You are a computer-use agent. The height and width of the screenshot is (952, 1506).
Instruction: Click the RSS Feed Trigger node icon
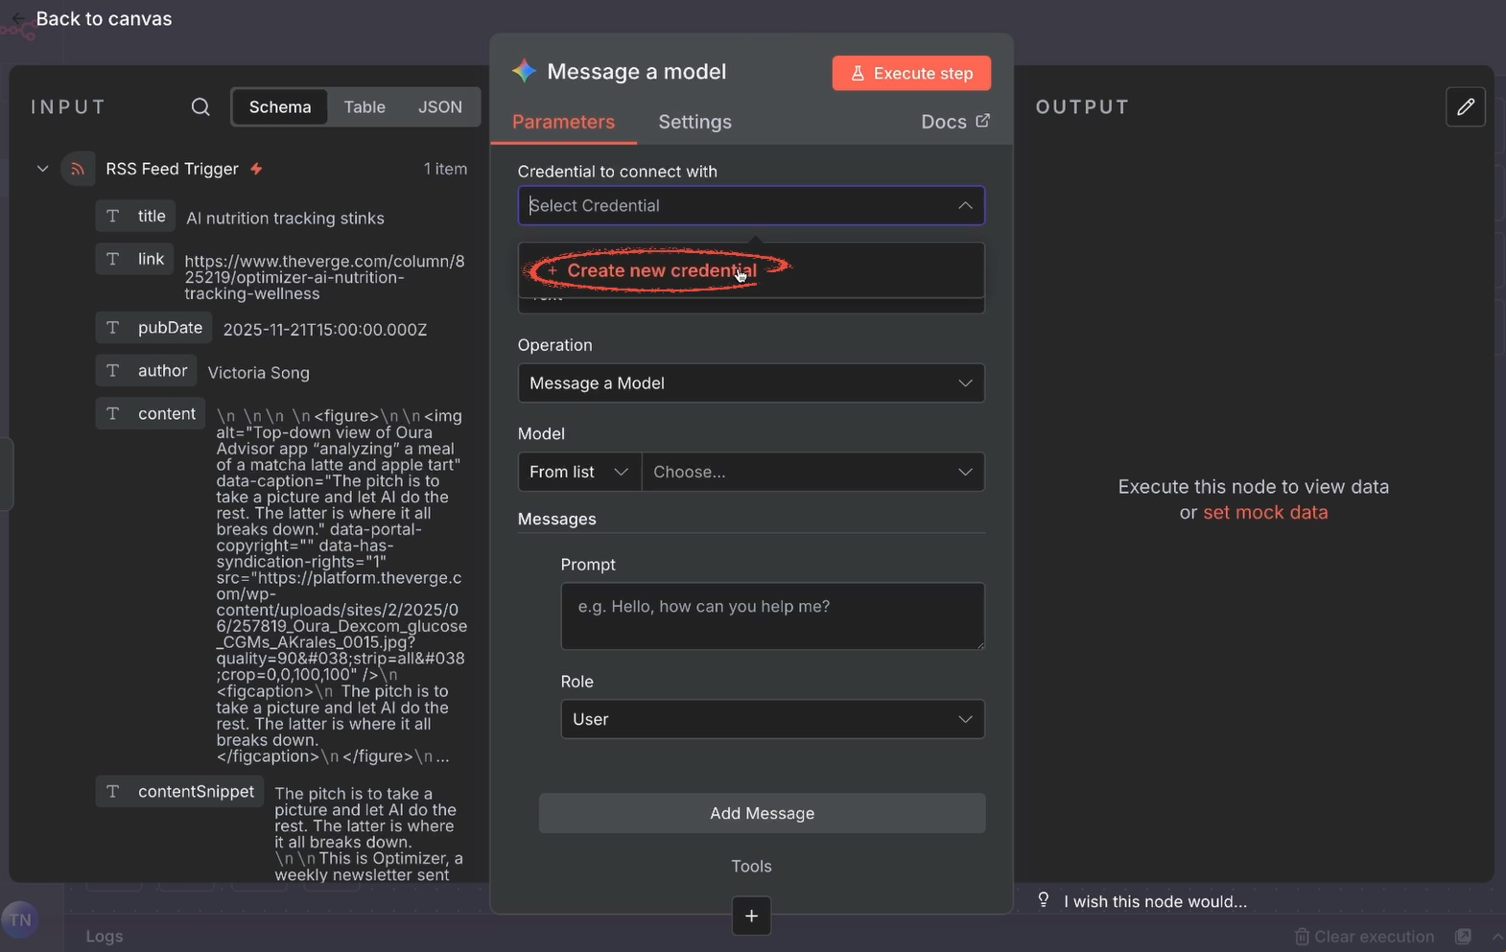[78, 169]
